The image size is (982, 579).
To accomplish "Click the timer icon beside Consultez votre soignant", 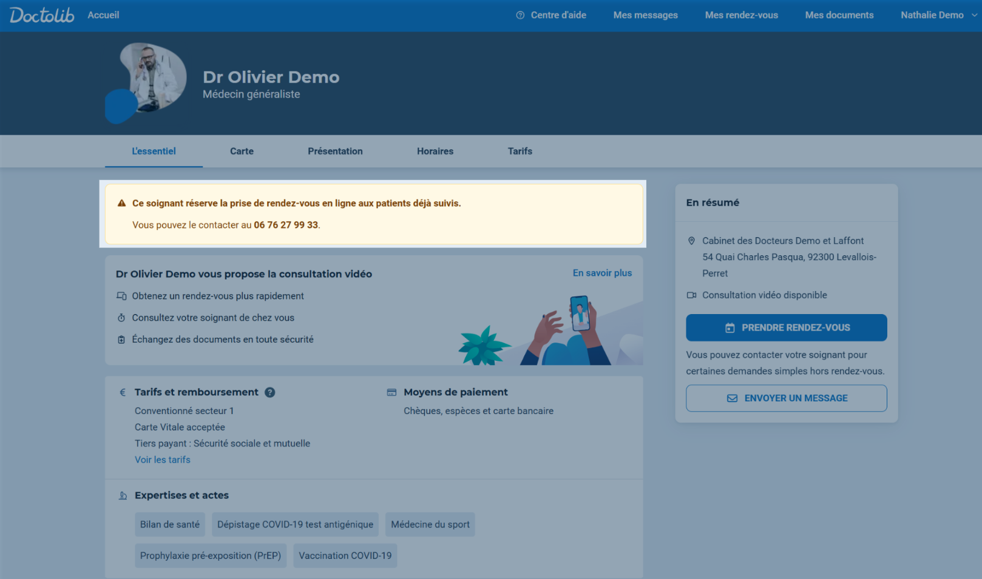I will (x=121, y=318).
